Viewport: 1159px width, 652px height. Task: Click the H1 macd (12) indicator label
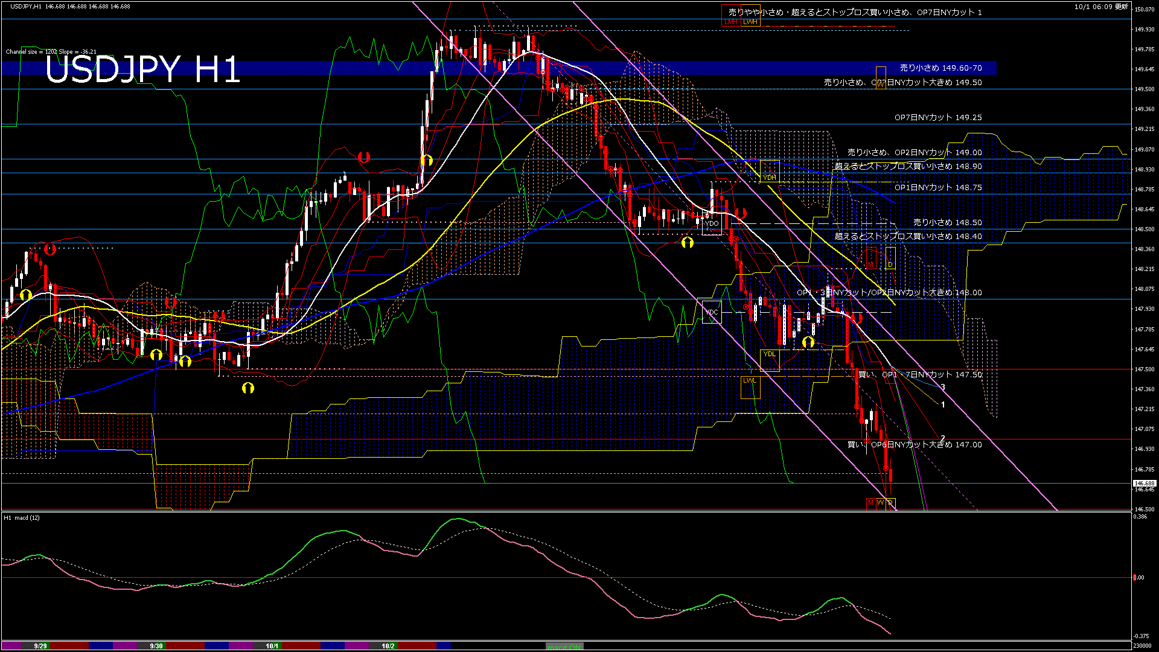(x=22, y=518)
